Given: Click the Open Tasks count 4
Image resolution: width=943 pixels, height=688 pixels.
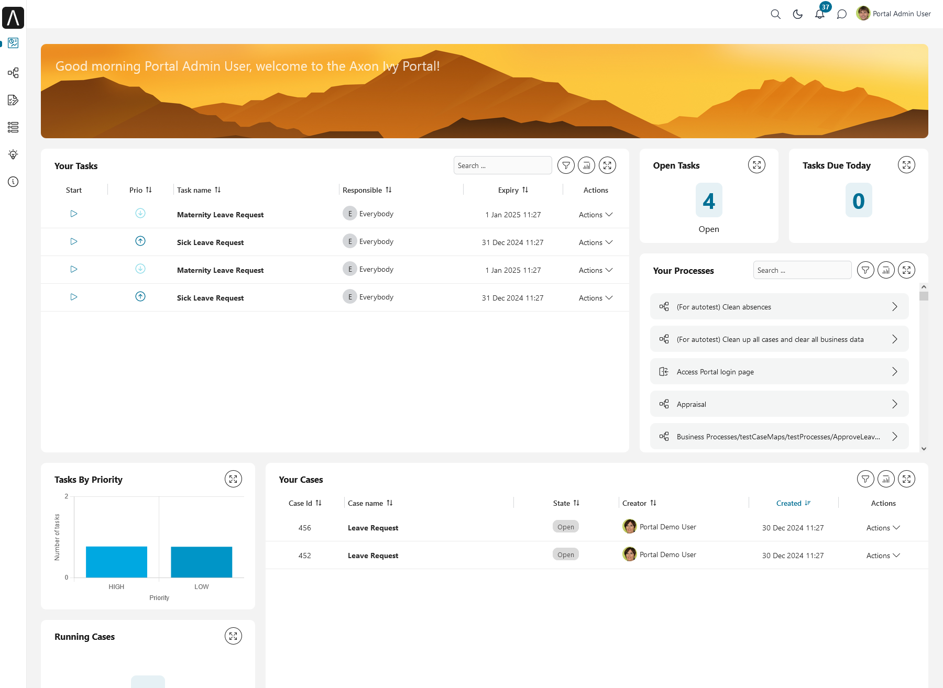Looking at the screenshot, I should (709, 201).
